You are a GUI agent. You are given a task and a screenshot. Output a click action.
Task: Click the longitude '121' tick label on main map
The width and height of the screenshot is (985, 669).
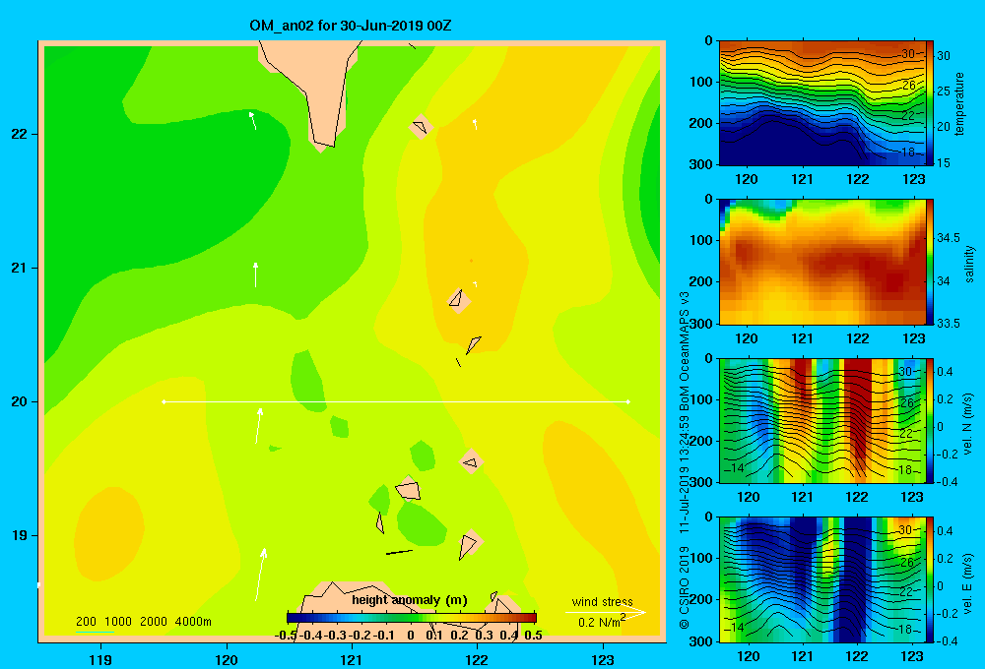click(352, 659)
